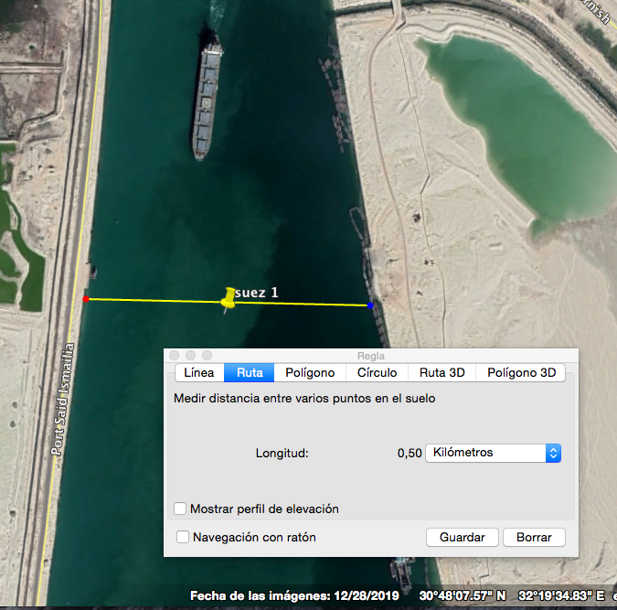Click the cargo ship in the canal
The image size is (617, 610).
coord(208,99)
